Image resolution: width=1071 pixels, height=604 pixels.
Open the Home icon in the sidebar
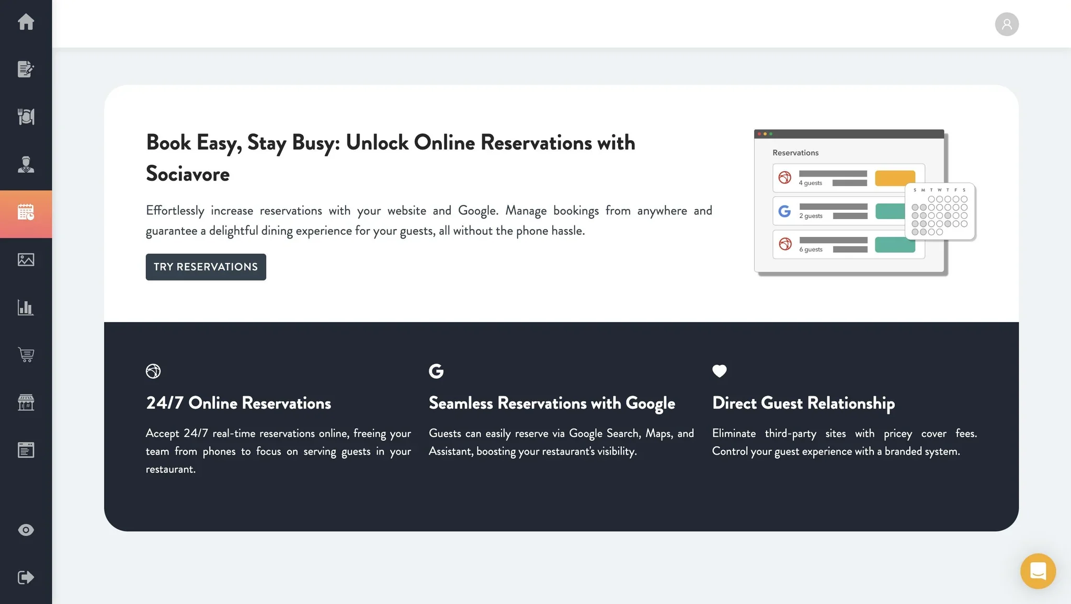click(x=26, y=21)
